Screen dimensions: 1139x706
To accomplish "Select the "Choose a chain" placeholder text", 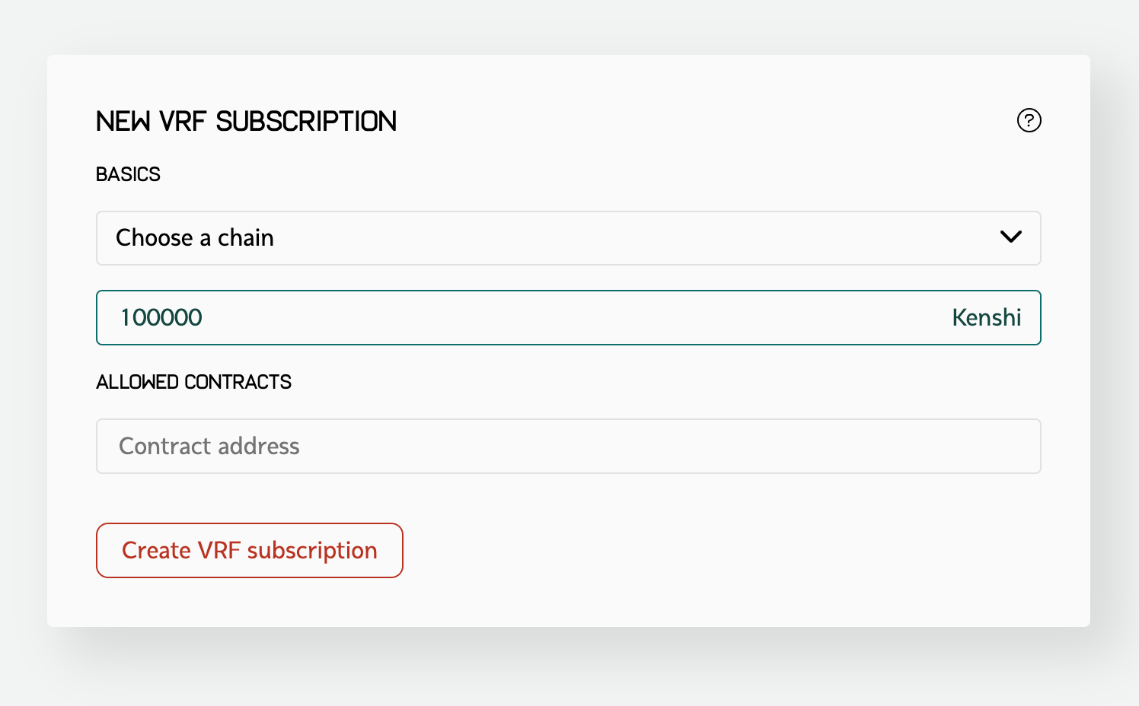I will [195, 238].
